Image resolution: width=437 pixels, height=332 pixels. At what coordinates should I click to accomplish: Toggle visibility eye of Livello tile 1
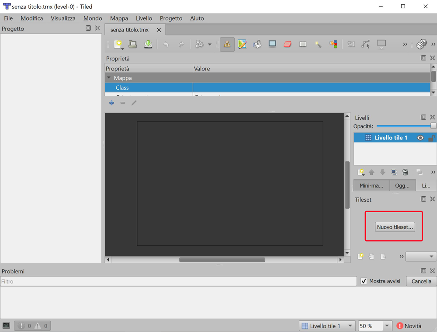(x=420, y=137)
